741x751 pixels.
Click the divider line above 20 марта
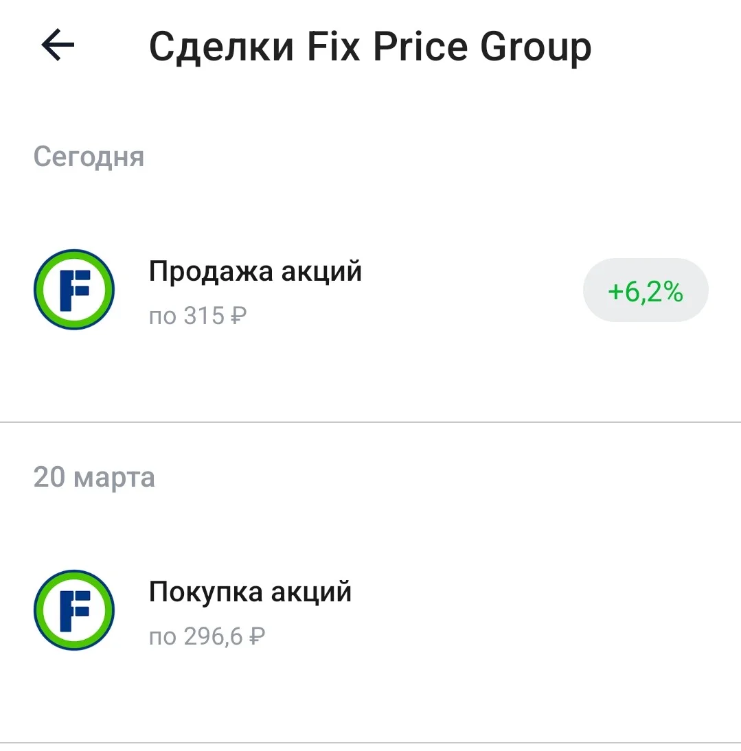tap(370, 422)
